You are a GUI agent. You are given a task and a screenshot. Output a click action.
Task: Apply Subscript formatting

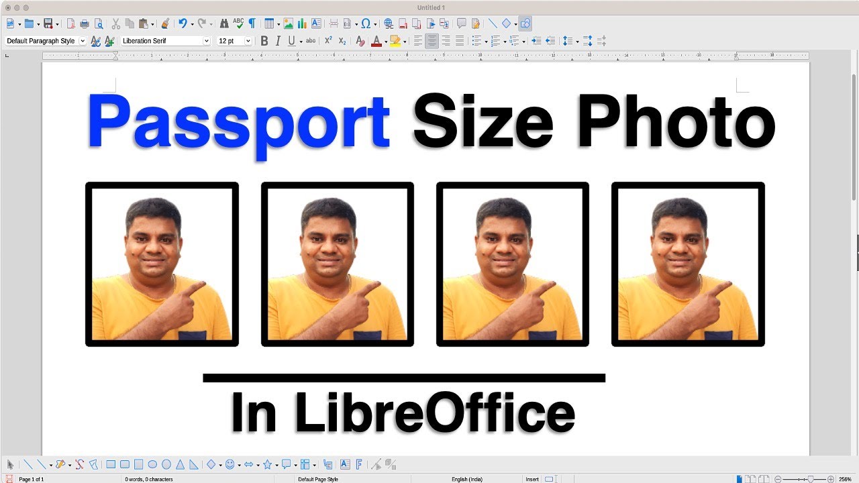[342, 41]
